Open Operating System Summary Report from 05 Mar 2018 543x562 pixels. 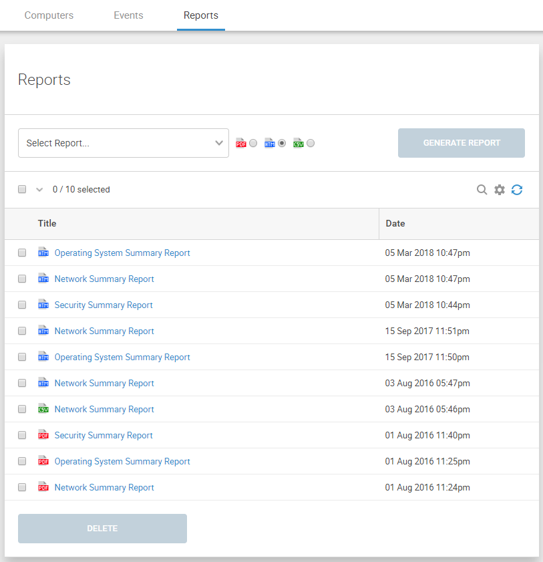pos(122,253)
